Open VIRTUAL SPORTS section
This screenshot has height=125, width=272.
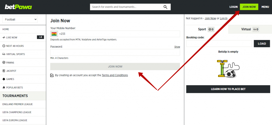(x=23, y=54)
